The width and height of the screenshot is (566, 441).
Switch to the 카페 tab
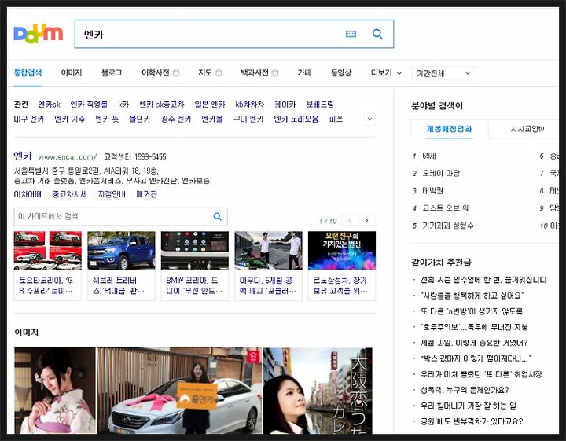point(304,73)
